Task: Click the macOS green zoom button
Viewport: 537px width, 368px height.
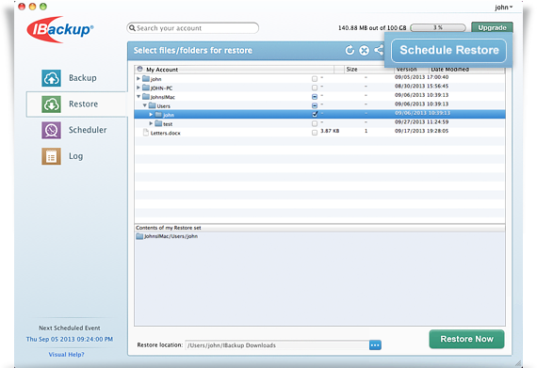Action: coord(43,7)
